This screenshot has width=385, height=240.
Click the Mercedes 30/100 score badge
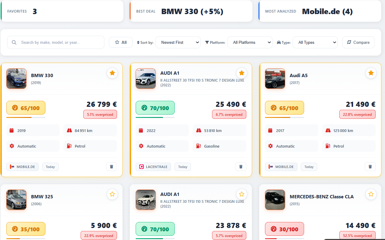pos(285,229)
